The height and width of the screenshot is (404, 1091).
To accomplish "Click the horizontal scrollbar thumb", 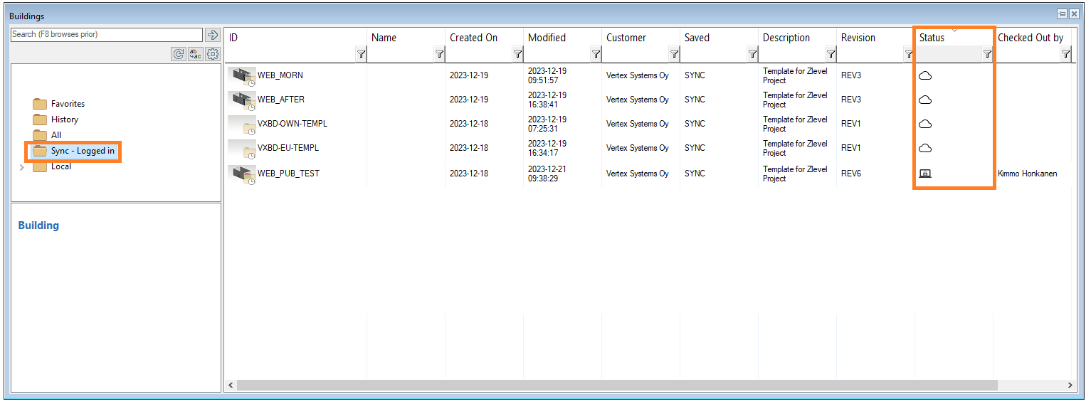I will click(x=617, y=385).
